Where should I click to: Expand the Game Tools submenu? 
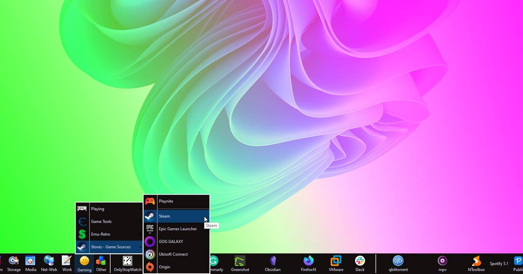(109, 221)
